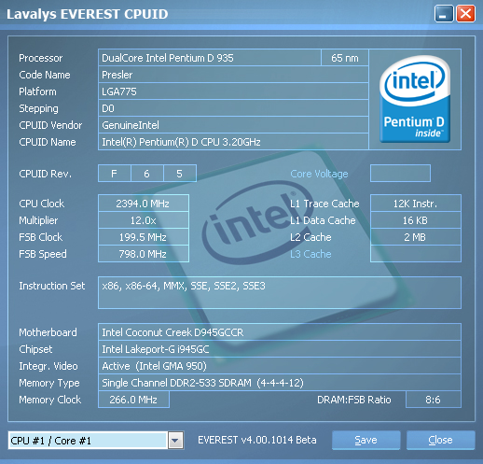
Task: Click the empty Core Voltage field
Action: [400, 174]
